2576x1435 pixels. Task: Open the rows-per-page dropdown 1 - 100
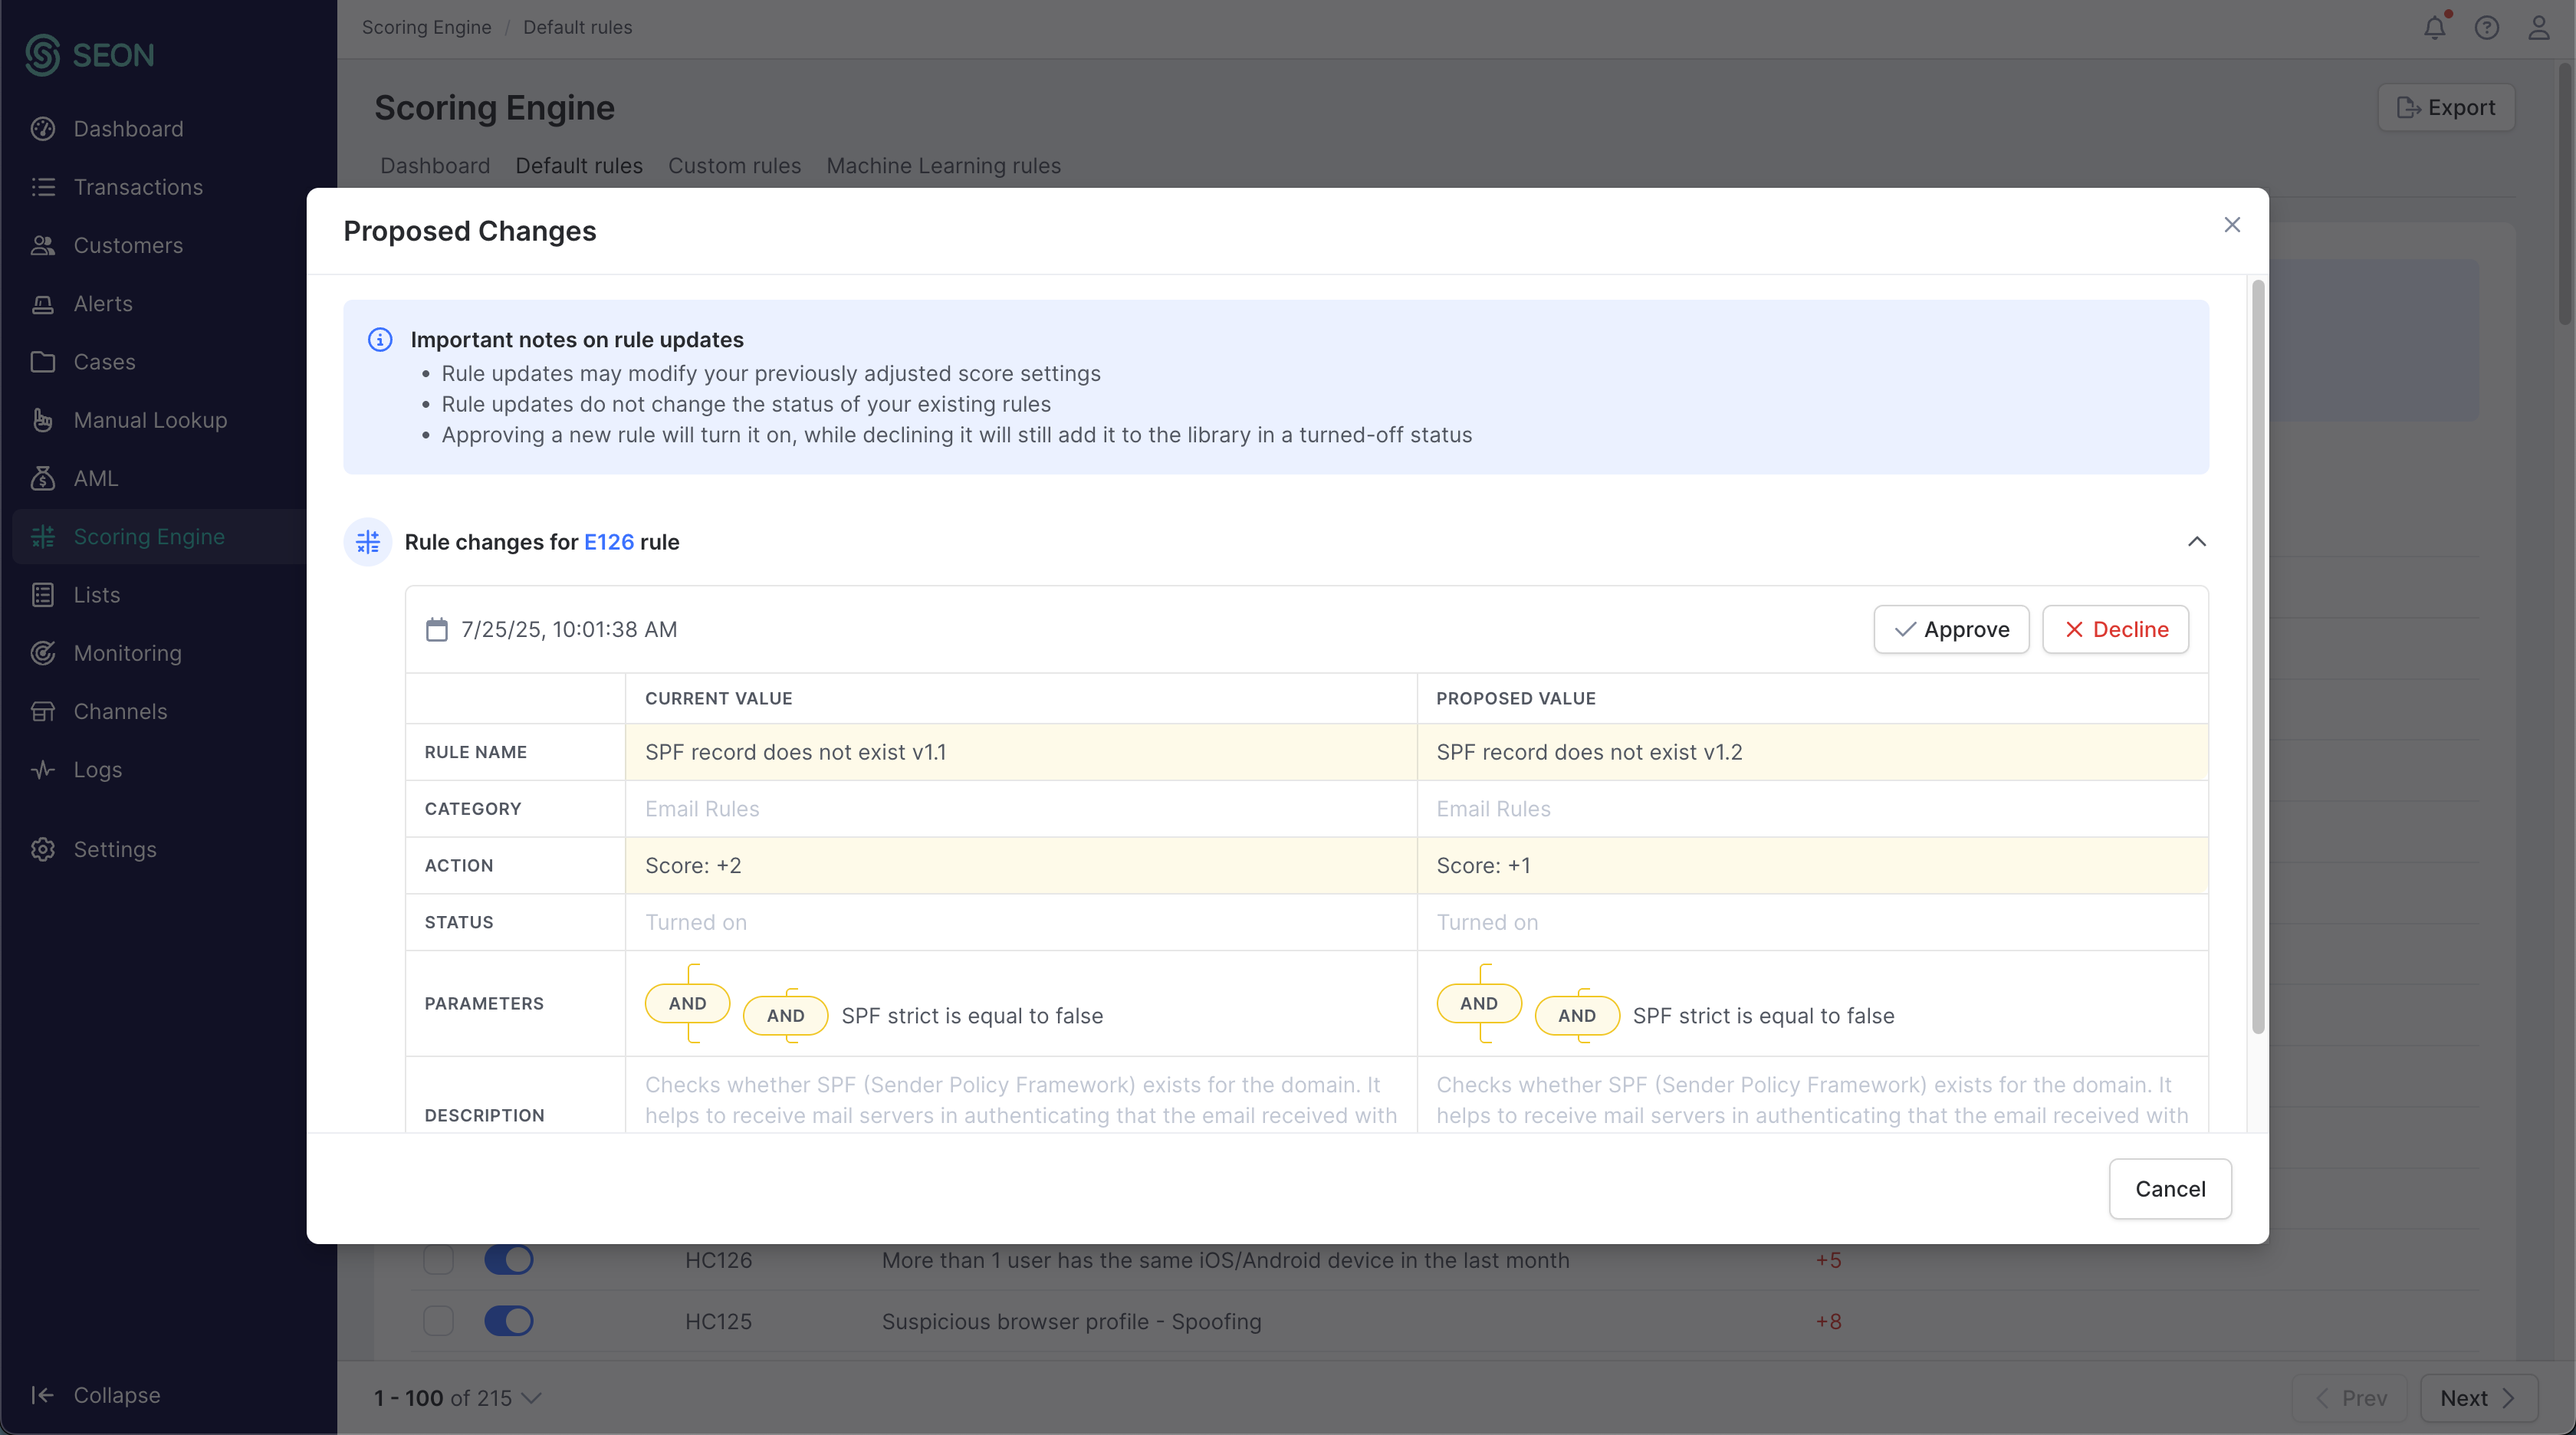click(x=457, y=1398)
